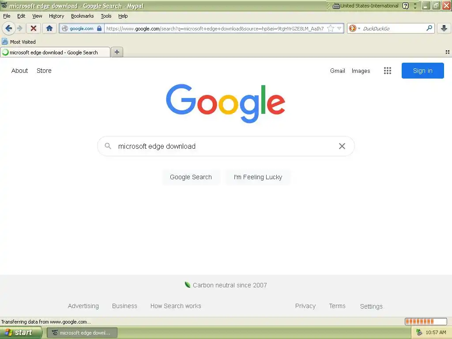Open the View menu
Screen dimensions: 452x339
[x=37, y=16]
